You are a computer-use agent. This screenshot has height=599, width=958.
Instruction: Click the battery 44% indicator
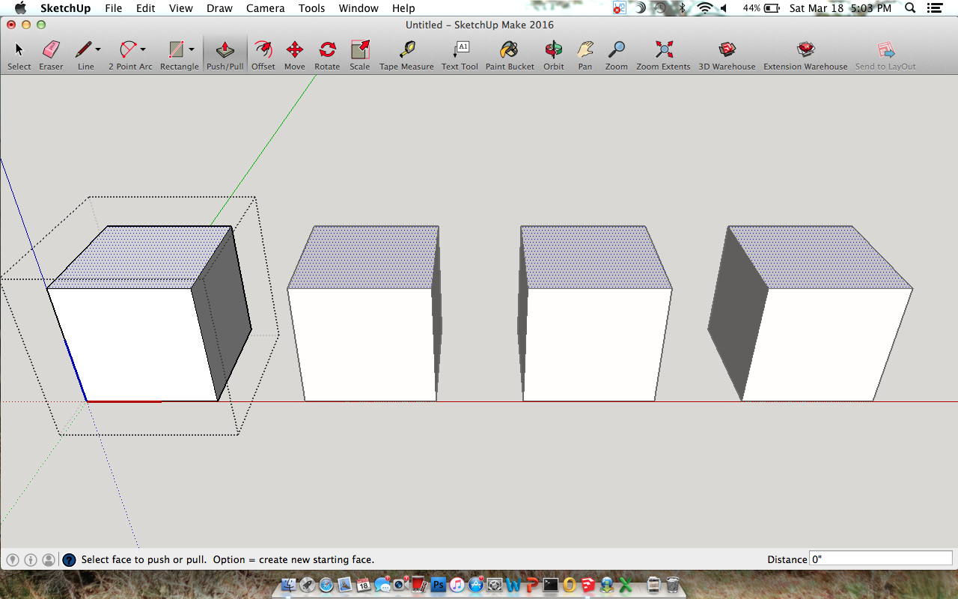pos(761,8)
